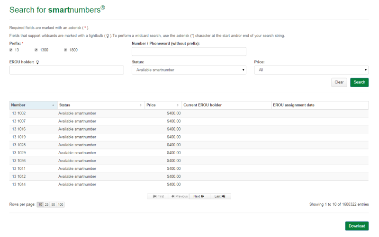Viewport: 379px width, 237px height.
Task: Click the sort arrow icon in Number header
Action: (x=53, y=105)
